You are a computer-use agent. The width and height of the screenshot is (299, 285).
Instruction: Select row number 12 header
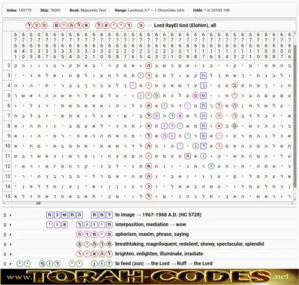pyautogui.click(x=7, y=166)
